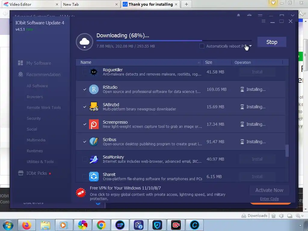
Task: Click the cloud download status icon
Action: (85, 42)
